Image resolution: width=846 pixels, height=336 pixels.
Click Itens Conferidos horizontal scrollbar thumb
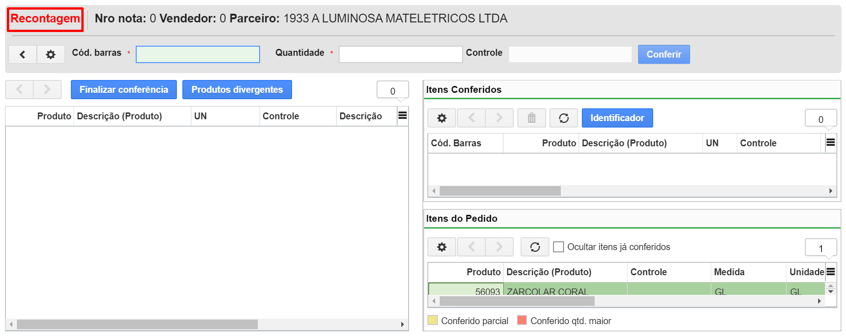500,191
